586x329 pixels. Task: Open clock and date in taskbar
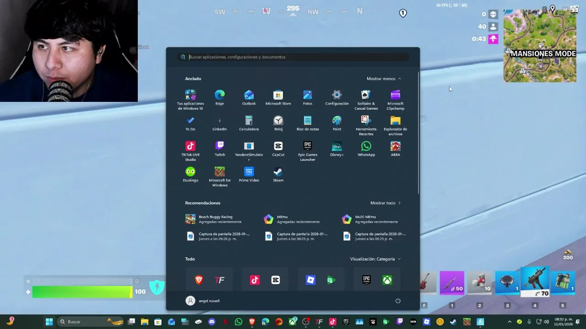[564, 322]
